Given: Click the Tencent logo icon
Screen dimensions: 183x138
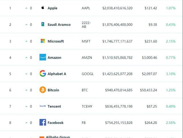Looking at the screenshot, I should tap(43, 106).
